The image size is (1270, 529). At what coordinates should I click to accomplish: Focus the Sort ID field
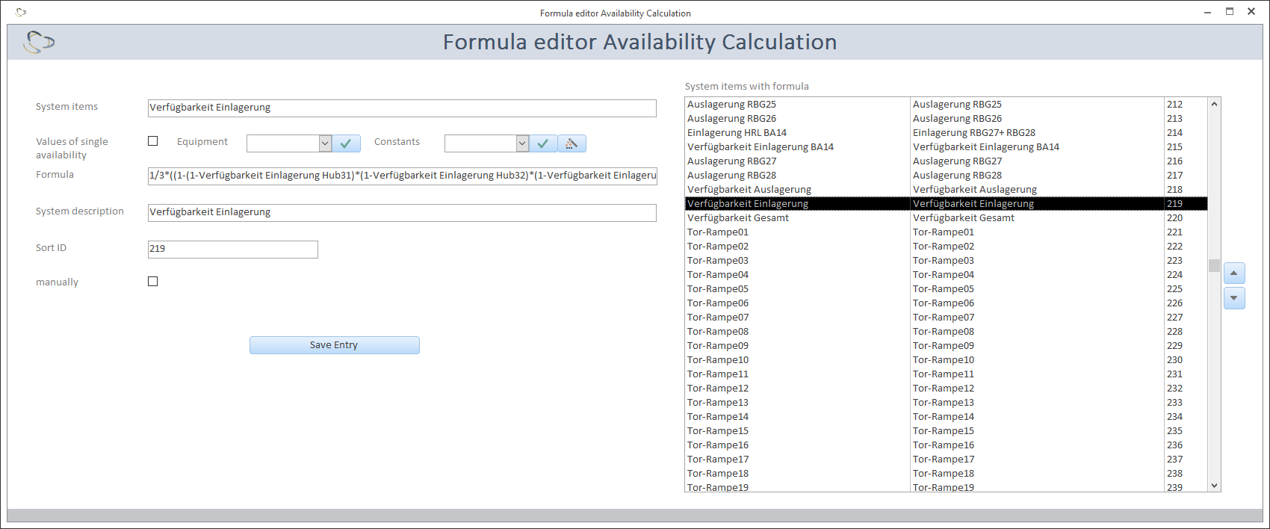click(232, 249)
